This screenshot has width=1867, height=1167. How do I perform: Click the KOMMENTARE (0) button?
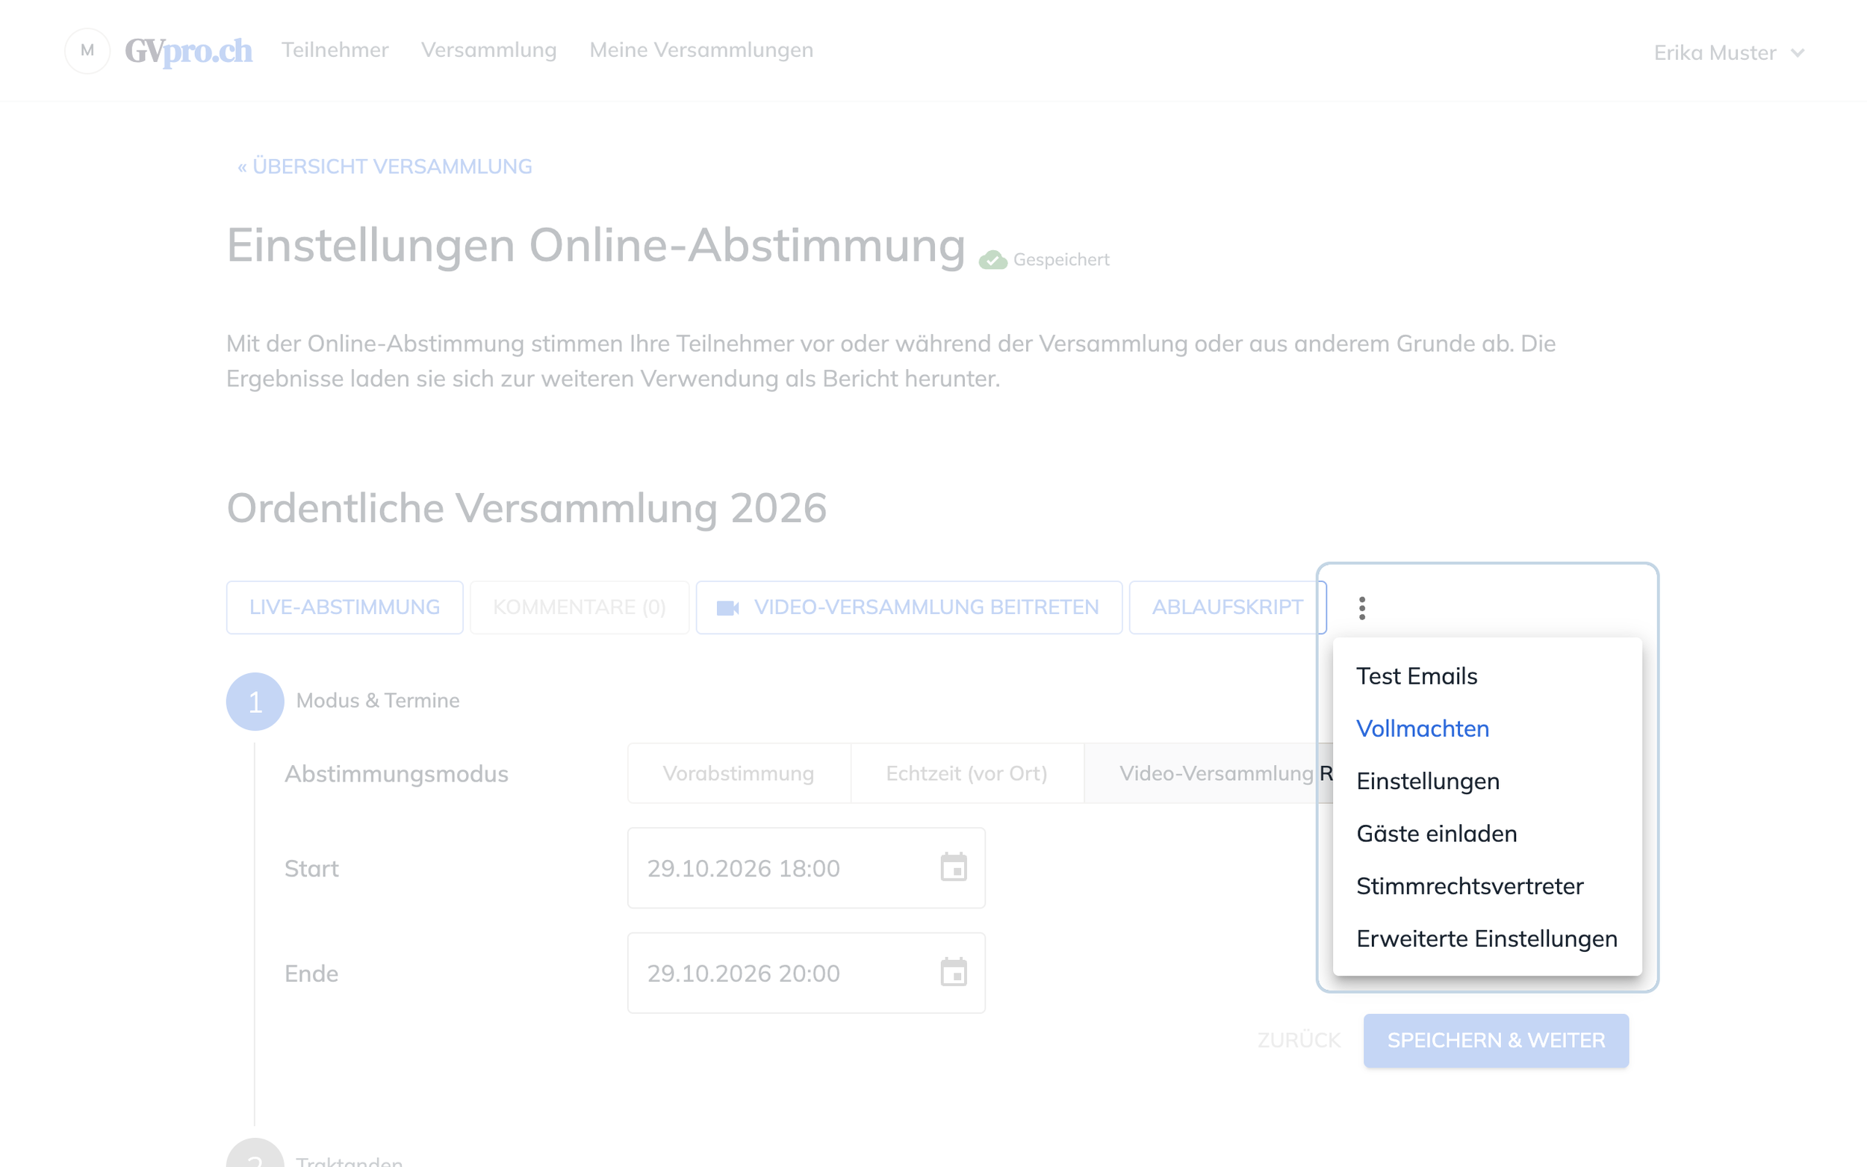pyautogui.click(x=580, y=607)
